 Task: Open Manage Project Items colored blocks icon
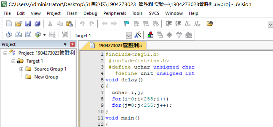click(150, 34)
